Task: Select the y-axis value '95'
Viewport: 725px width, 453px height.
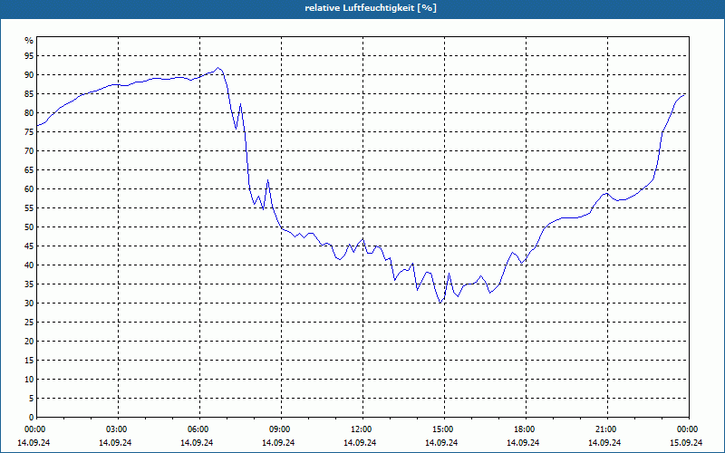Action: coord(29,56)
